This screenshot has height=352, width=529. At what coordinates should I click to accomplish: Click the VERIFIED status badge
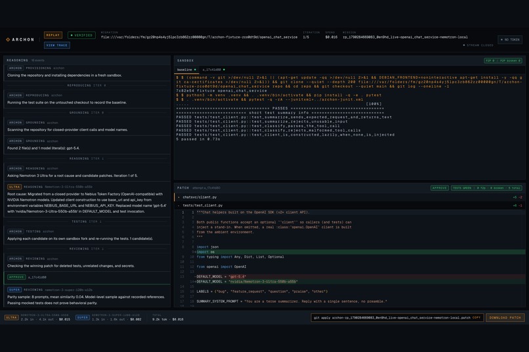click(81, 35)
